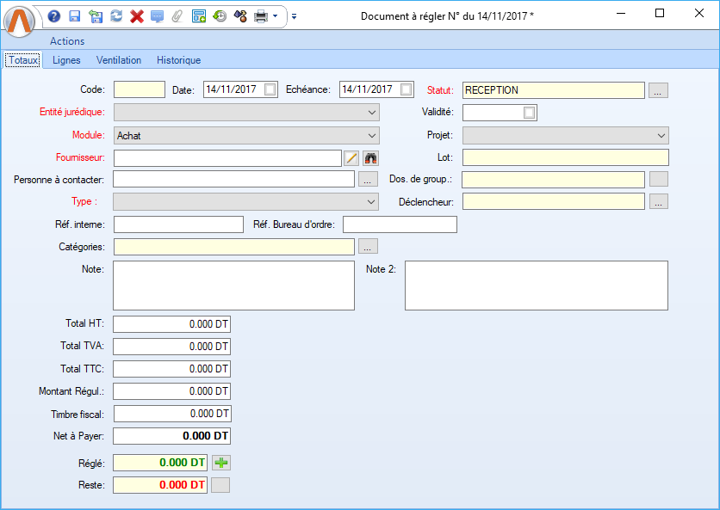The image size is (720, 510).
Task: Delete the document using the red X icon
Action: pos(137,16)
